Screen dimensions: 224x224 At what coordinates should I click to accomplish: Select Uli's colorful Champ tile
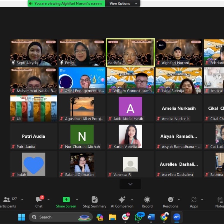pos(33,108)
